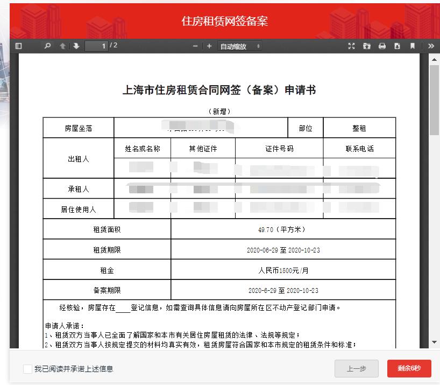
Task: Switch to presentation fullscreen mode
Action: [x=351, y=46]
